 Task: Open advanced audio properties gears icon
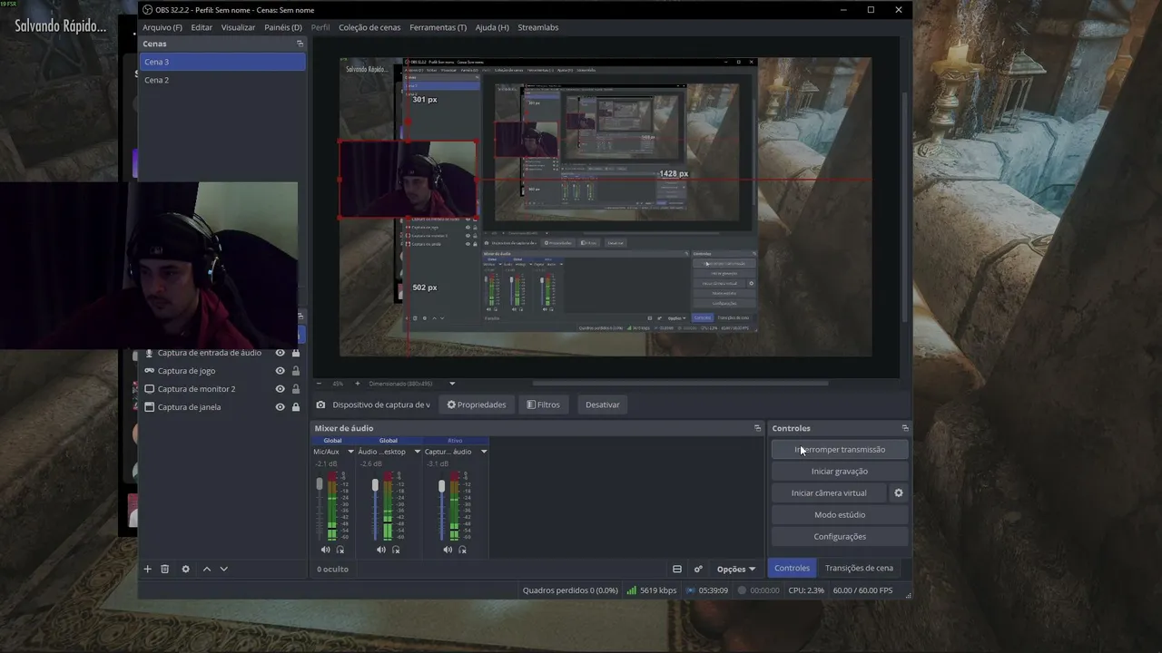tap(698, 569)
